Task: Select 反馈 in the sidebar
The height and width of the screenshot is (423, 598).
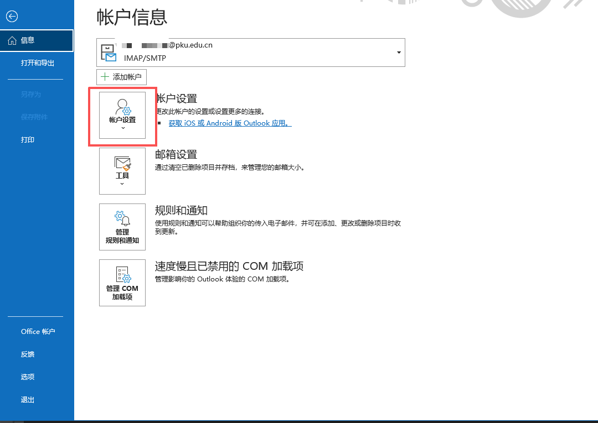Action: pyautogui.click(x=28, y=354)
